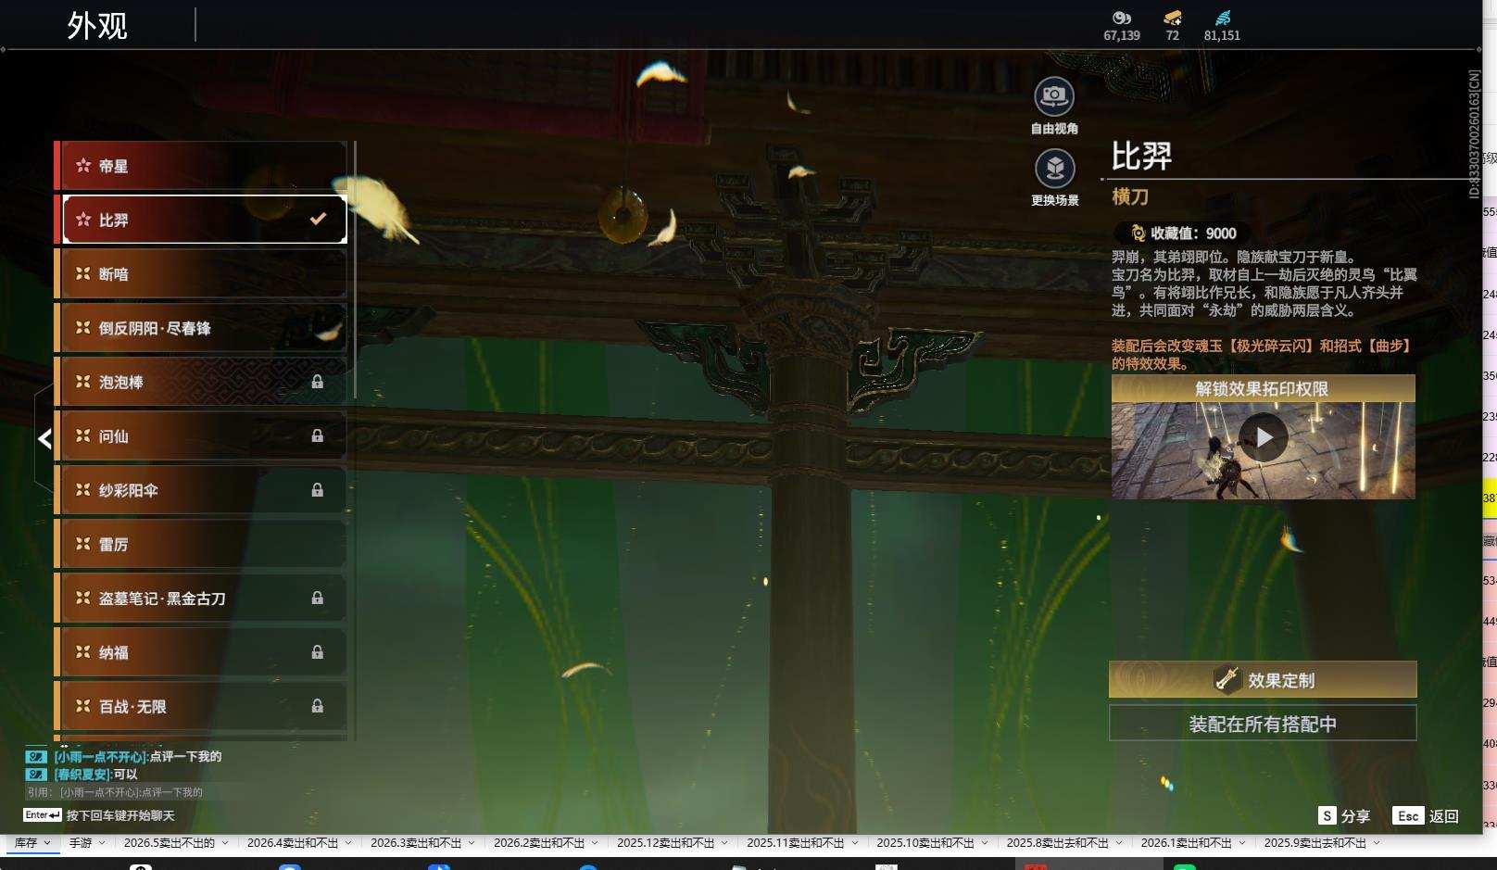Select the 帝星 skin in the list
1497x870 pixels.
point(202,166)
